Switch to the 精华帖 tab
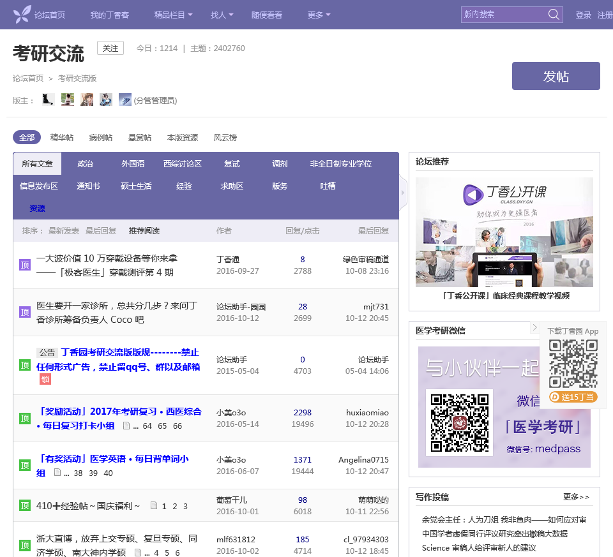The height and width of the screenshot is (557, 613). 62,137
